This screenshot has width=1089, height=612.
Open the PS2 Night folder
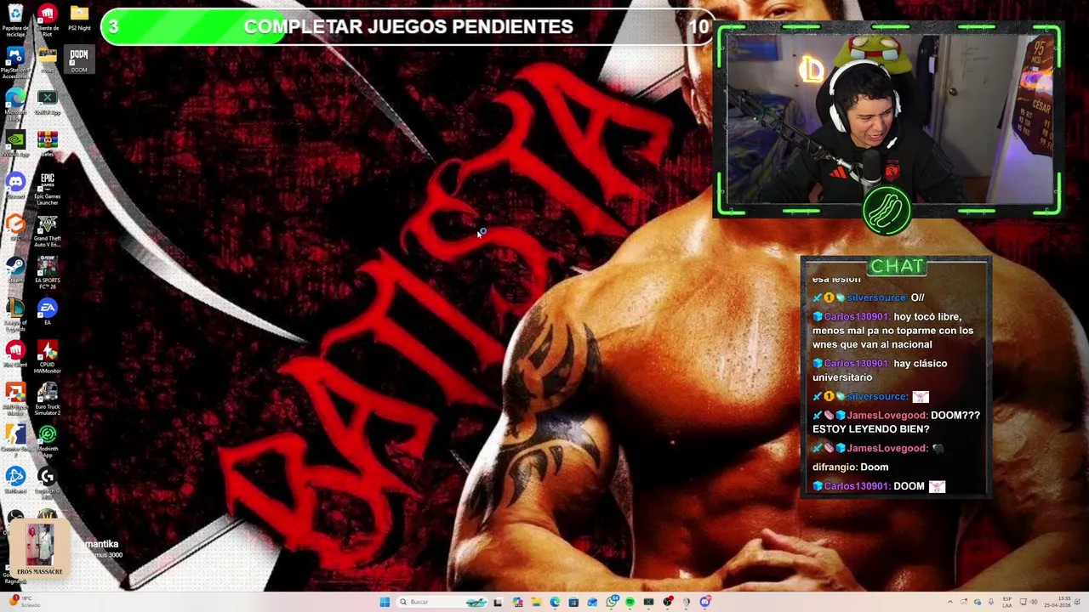(79, 19)
